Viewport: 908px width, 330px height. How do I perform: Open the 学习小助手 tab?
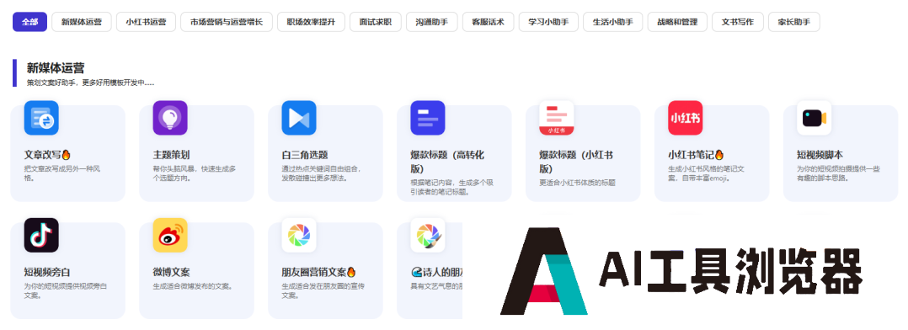point(548,22)
